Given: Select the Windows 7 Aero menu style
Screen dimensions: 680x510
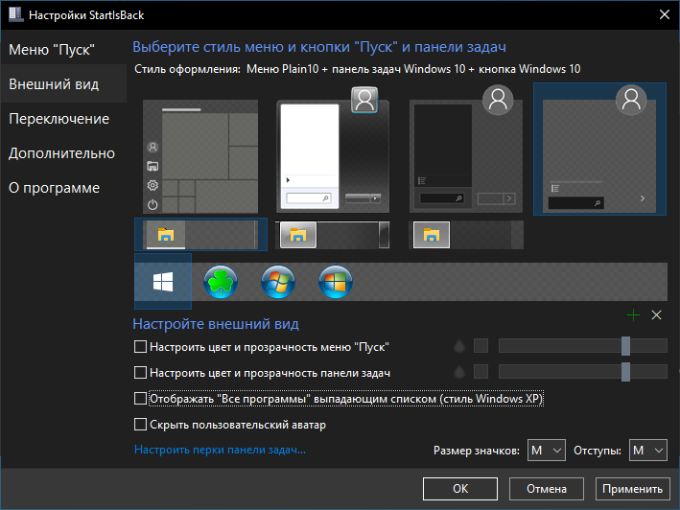Looking at the screenshot, I should click(333, 150).
